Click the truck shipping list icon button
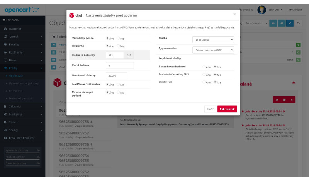The image size is (309, 181). [282, 23]
